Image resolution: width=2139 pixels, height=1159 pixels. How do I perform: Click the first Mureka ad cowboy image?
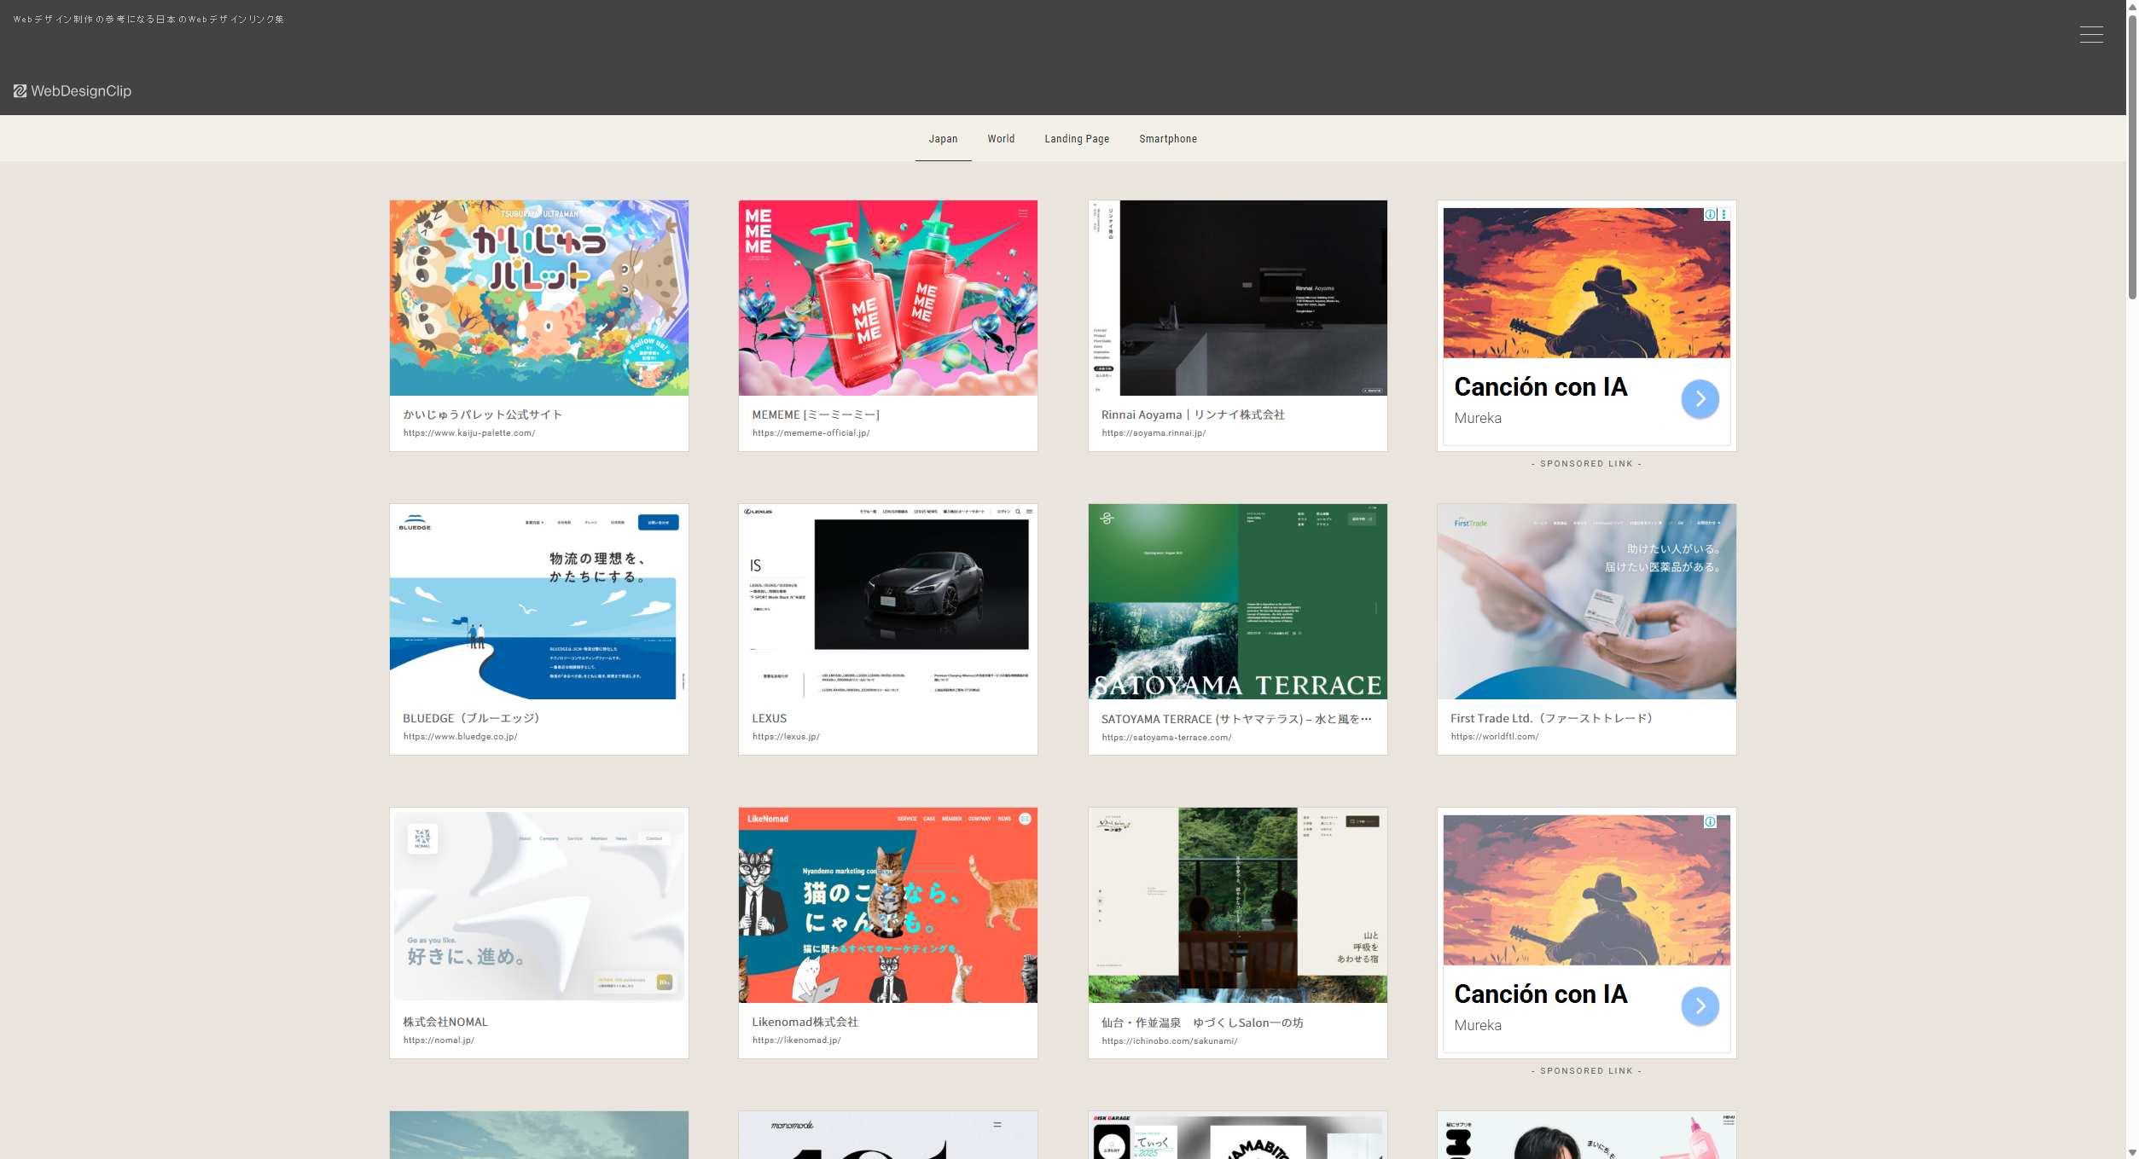pos(1586,283)
